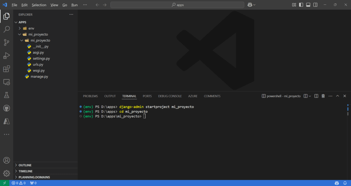This screenshot has height=186, width=351.
Task: Open the GitHub view in activity bar
Action: click(7, 108)
